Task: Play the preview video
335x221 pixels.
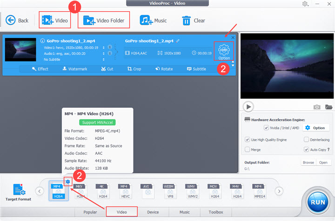Action: point(248,107)
